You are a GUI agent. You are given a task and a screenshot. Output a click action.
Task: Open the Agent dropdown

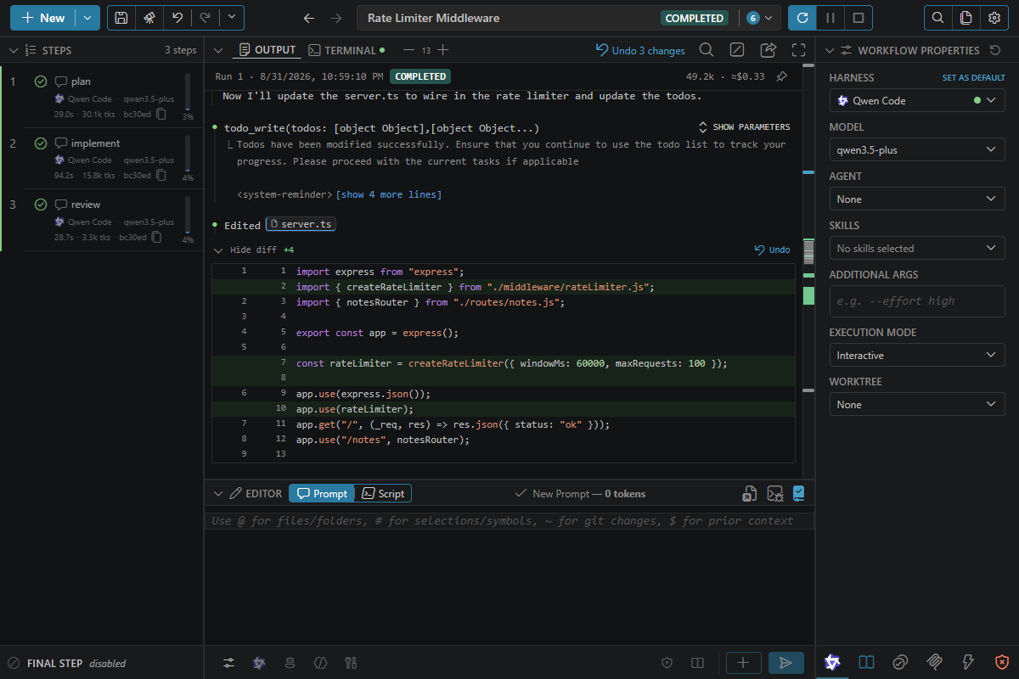(x=917, y=199)
